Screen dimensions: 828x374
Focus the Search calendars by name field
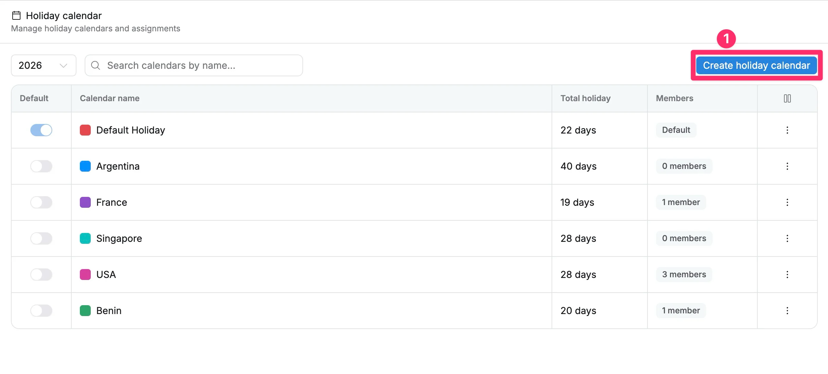194,65
